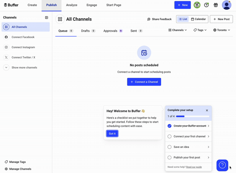Open the Publish menu

tap(51, 5)
